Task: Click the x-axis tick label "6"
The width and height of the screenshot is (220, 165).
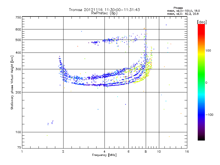Action: (128, 152)
